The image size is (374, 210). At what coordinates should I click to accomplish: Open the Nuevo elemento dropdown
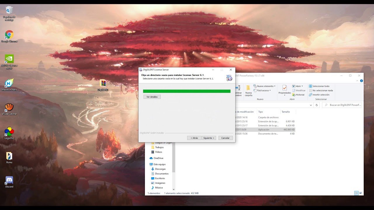[x=264, y=86]
